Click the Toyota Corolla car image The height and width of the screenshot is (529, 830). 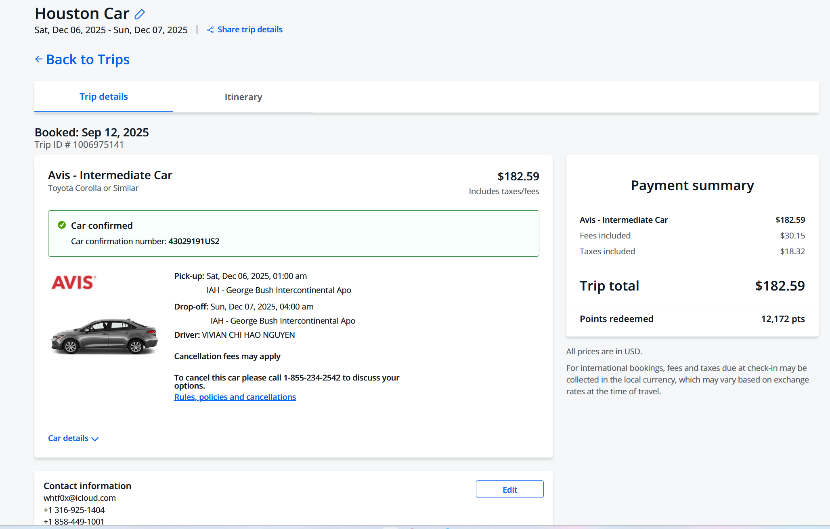105,336
